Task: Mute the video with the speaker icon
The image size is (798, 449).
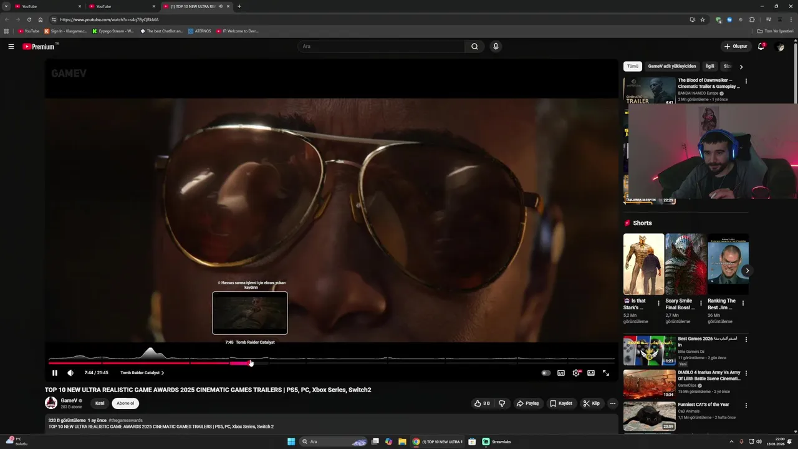Action: pos(70,373)
